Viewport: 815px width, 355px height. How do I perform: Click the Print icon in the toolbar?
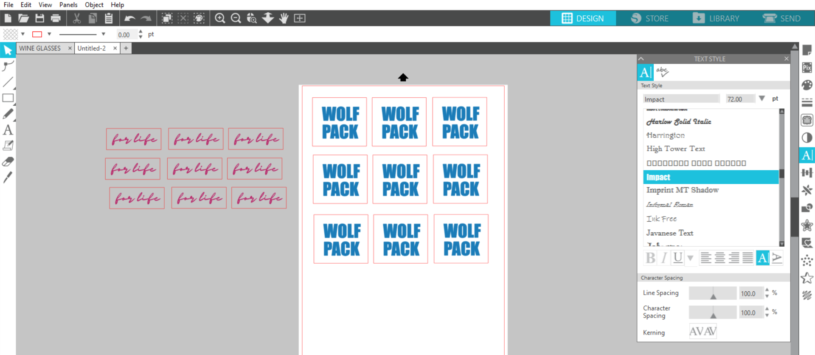56,18
